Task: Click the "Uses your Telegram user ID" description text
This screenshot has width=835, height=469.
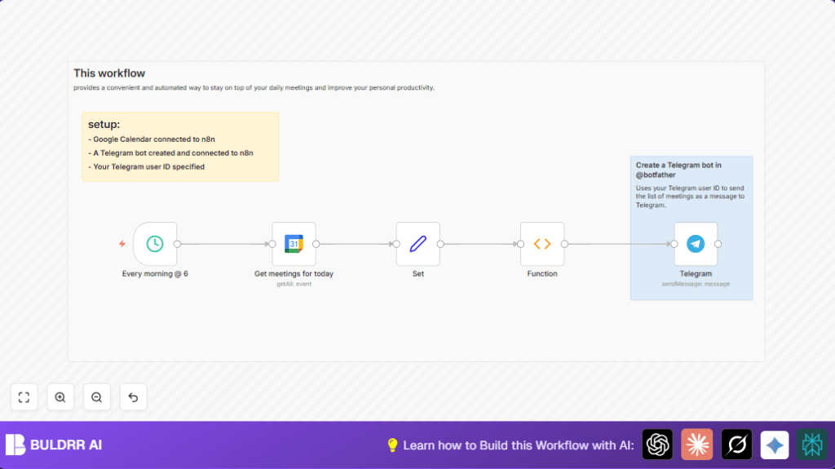Action: coord(690,196)
